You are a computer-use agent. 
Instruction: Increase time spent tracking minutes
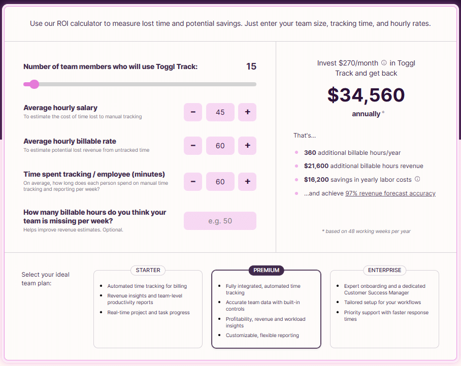(x=247, y=181)
